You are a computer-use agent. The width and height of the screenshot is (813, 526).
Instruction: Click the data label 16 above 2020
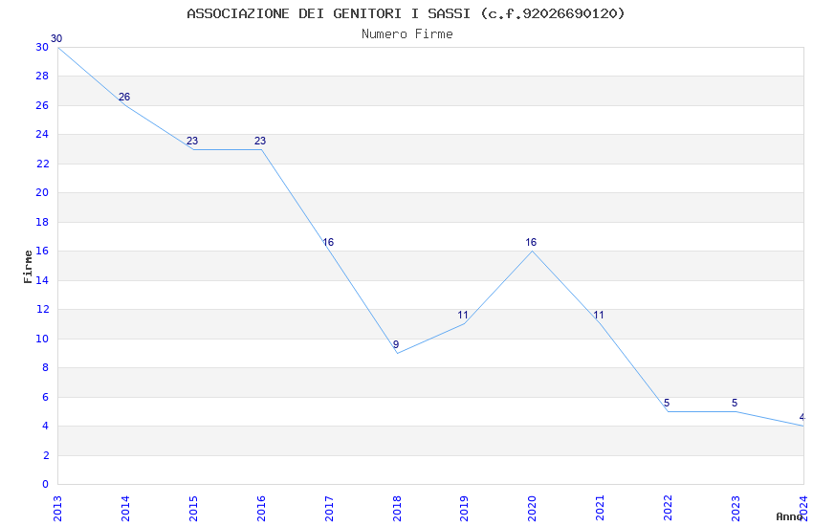pos(531,243)
